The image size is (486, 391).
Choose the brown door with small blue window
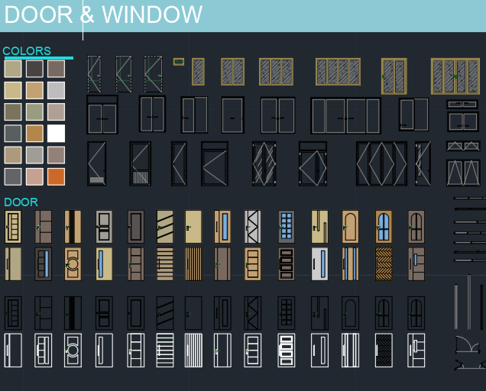(x=416, y=264)
